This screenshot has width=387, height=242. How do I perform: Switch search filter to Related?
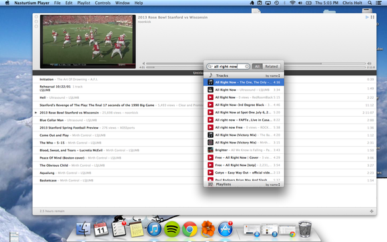(272, 67)
